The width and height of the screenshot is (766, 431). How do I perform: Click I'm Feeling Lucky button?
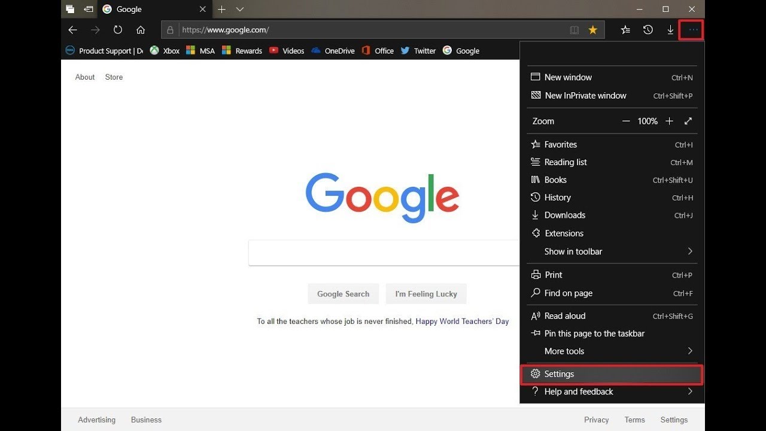(426, 294)
